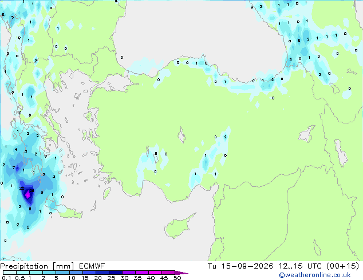Screen dimensions: 363x280
Task: Click the forecast date 15-09-2026 text
Action: 247,266
